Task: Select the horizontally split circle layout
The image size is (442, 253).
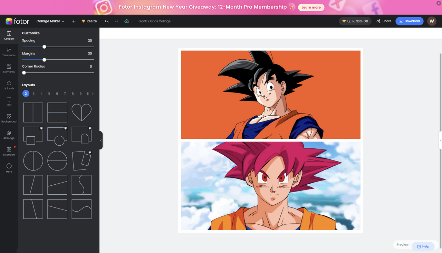Action: tap(57, 161)
